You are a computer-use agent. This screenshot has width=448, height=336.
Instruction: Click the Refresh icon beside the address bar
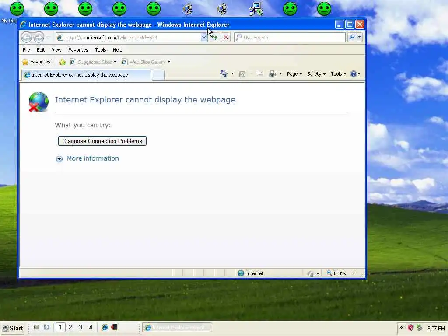point(214,37)
